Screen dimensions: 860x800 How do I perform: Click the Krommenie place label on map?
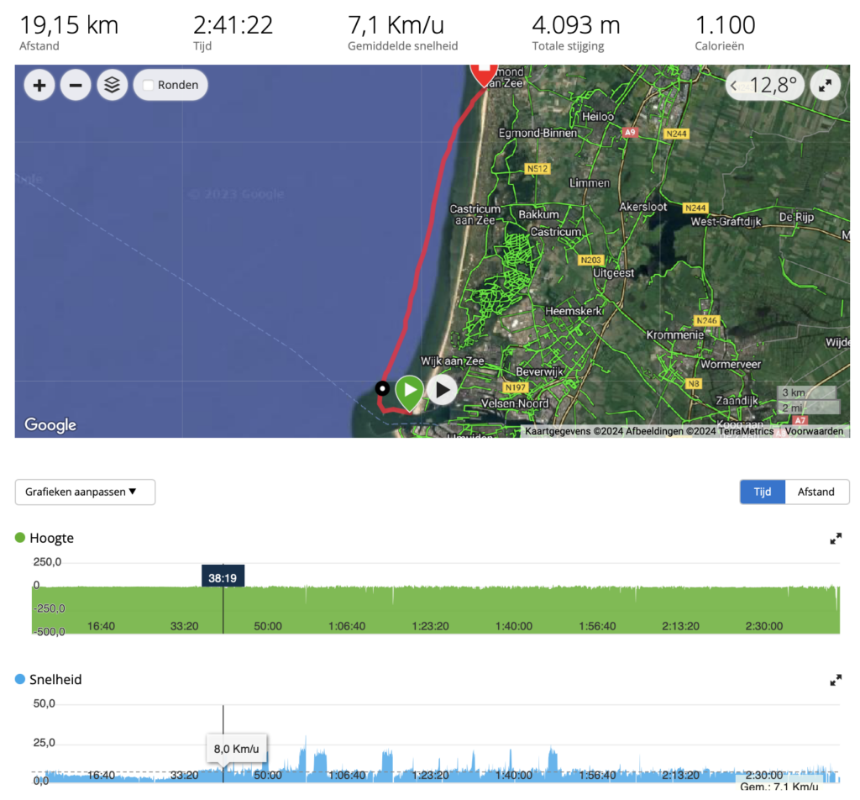pyautogui.click(x=674, y=334)
